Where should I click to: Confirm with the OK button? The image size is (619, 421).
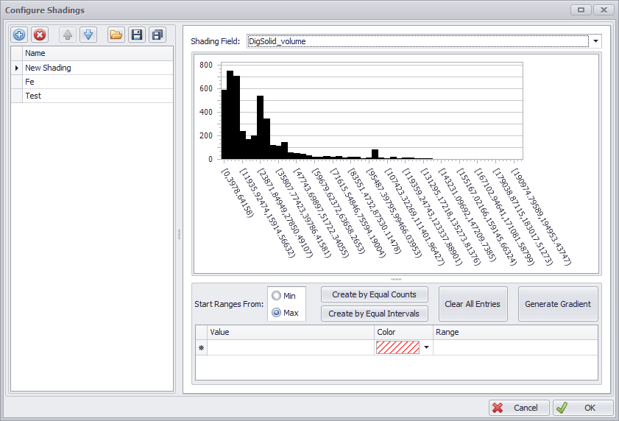pyautogui.click(x=583, y=408)
